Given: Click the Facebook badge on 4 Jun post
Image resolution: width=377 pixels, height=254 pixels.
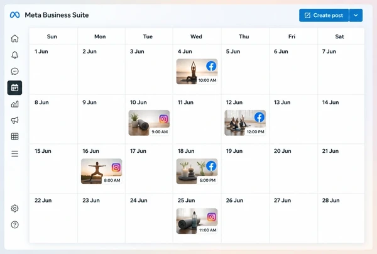Looking at the screenshot, I should point(211,66).
